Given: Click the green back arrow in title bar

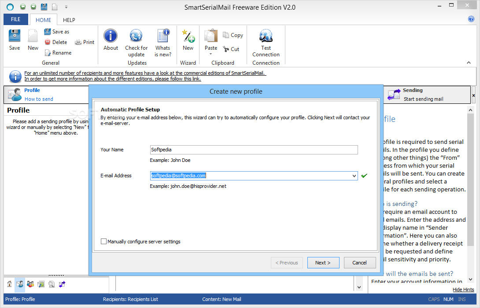Looking at the screenshot, I should pyautogui.click(x=22, y=7).
